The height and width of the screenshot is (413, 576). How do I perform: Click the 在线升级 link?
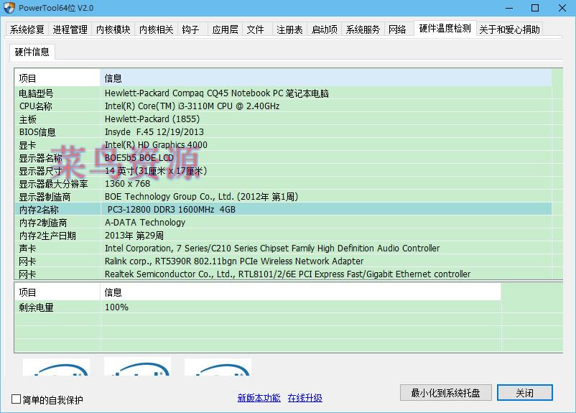pos(305,398)
